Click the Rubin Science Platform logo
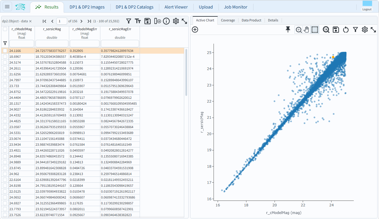 coord(20,7)
